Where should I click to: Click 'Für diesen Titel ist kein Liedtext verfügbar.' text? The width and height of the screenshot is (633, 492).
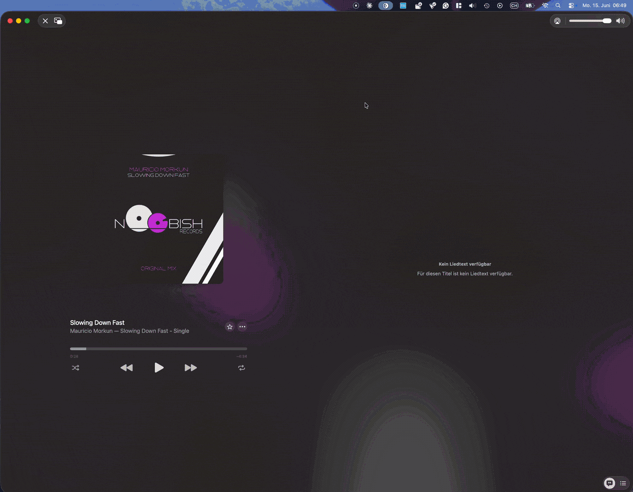[x=465, y=274]
